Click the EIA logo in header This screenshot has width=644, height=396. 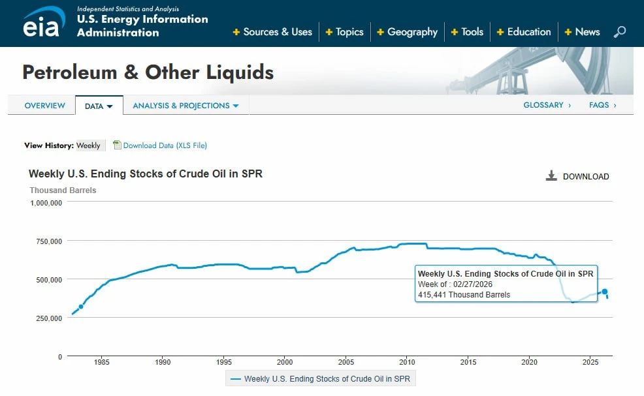coord(44,23)
